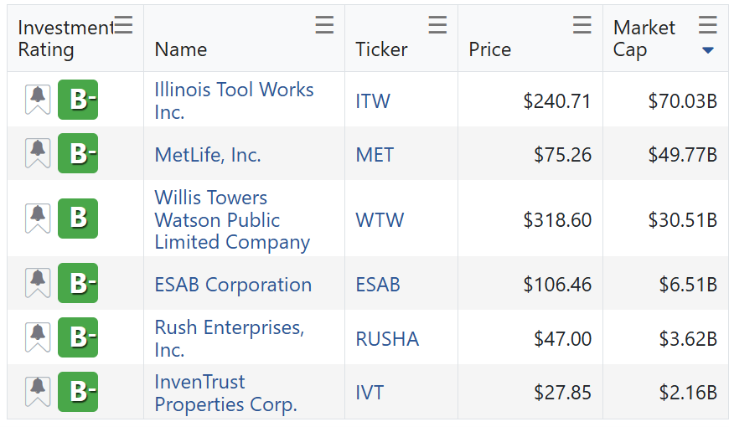Open the Market Cap column menu
Image resolution: width=729 pixels, height=427 pixels.
point(708,26)
